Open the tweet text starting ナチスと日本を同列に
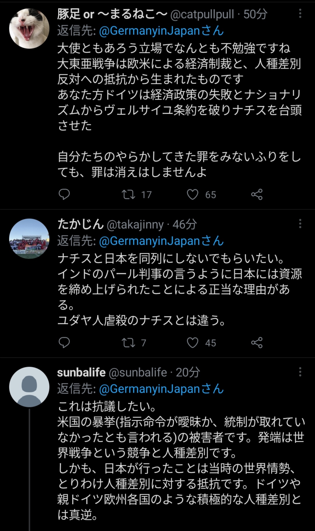This screenshot has height=531, width=315. [180, 289]
